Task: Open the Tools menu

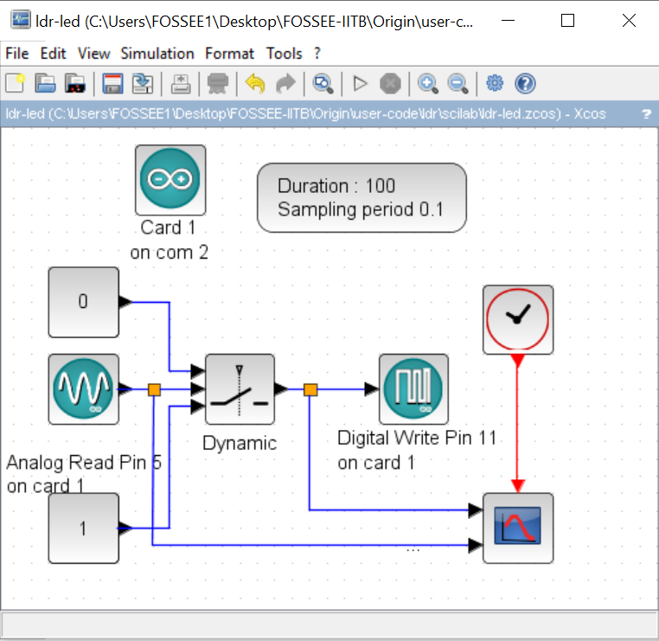Action: click(x=285, y=53)
